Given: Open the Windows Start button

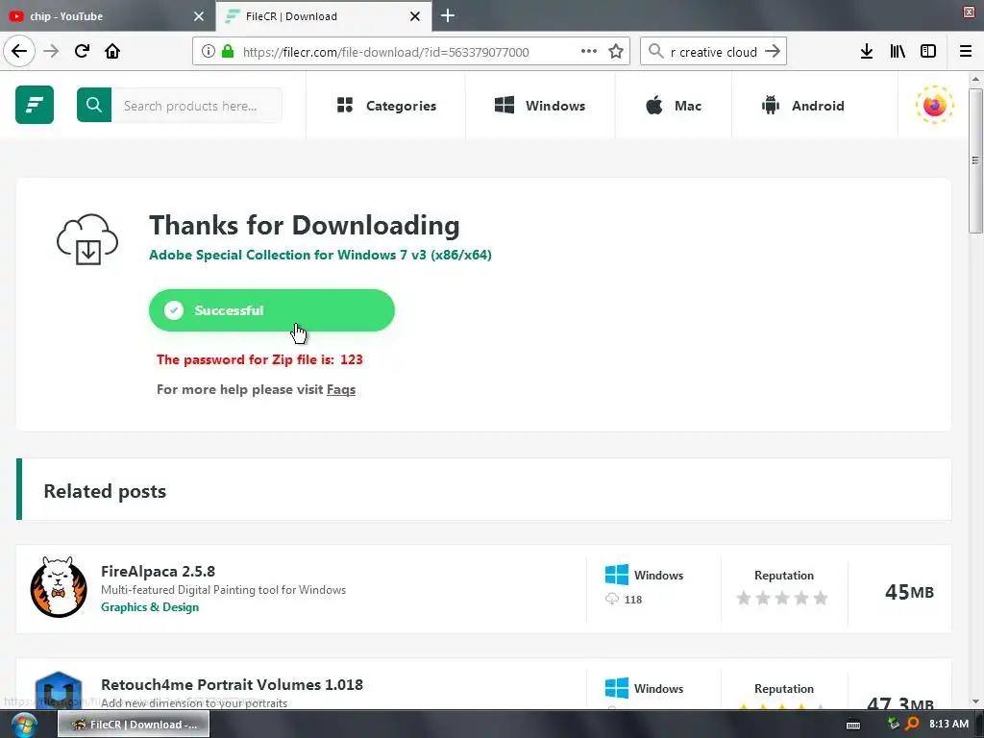Looking at the screenshot, I should click(x=23, y=725).
